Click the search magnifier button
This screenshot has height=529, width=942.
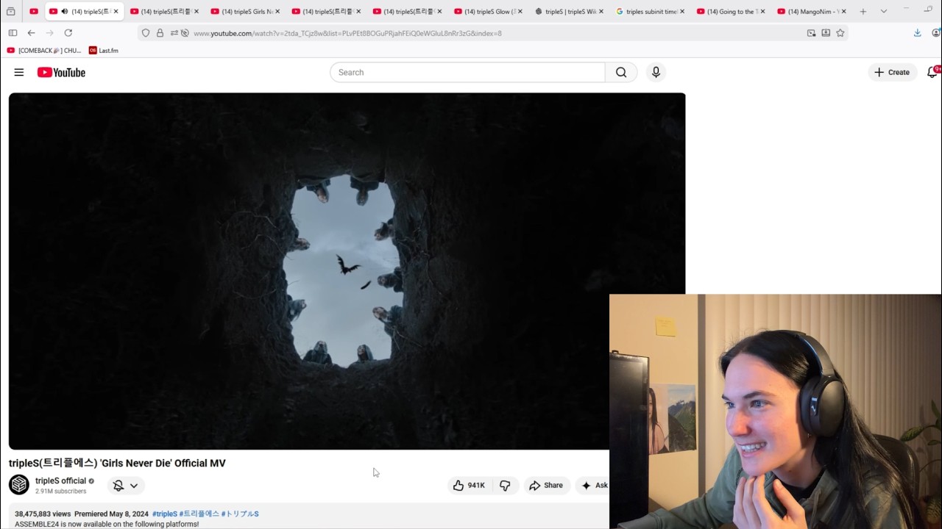(621, 72)
